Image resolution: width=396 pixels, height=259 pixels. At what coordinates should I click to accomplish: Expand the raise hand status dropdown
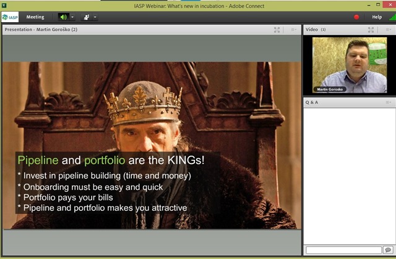tap(95, 17)
